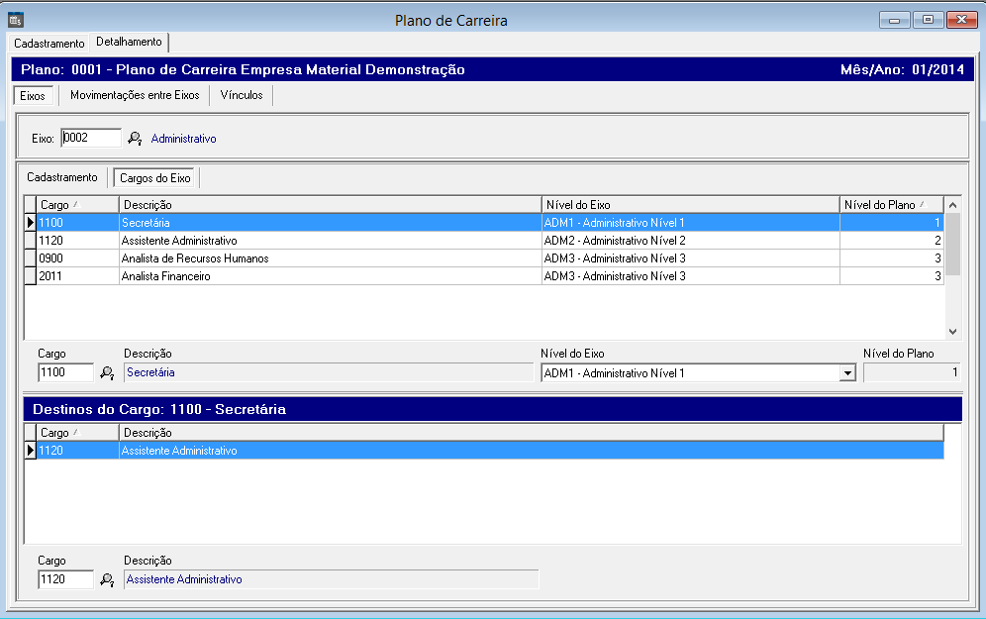The image size is (986, 619).
Task: Click the Eixo code input field
Action: point(90,139)
